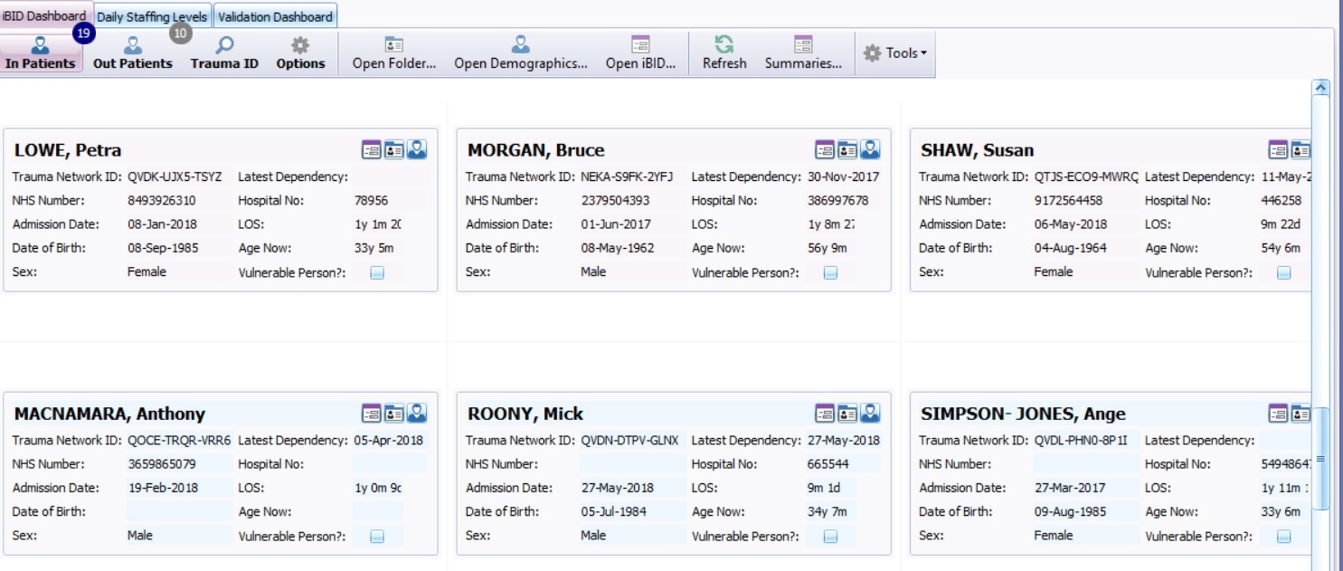Screen dimensions: 1343x571
Task: Expand the Tools dropdown menu
Action: tap(895, 53)
